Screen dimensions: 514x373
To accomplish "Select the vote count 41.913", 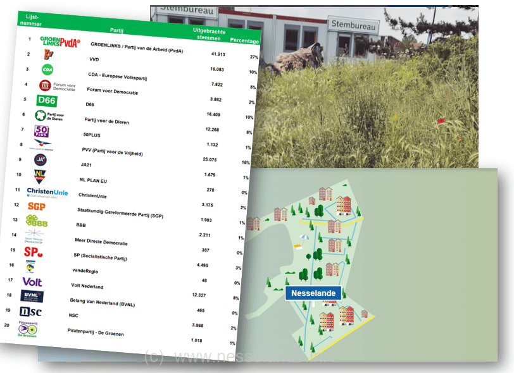I will pyautogui.click(x=218, y=54).
